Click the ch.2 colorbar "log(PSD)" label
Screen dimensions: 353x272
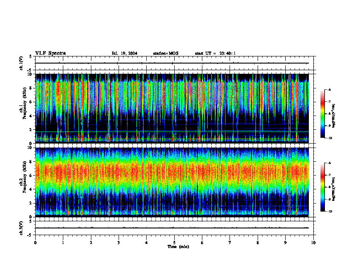click(x=334, y=189)
